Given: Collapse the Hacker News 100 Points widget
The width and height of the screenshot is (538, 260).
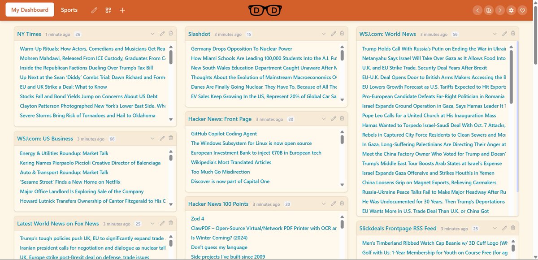Looking at the screenshot, I should tap(324, 204).
